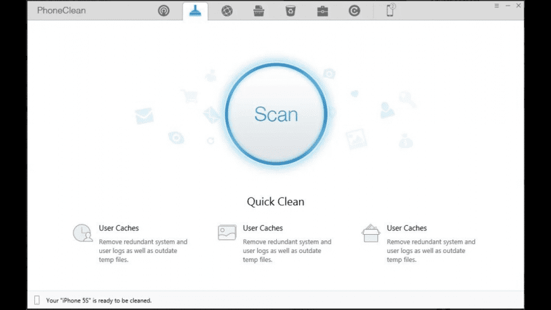Click the User Caches heading beside the picture icon
This screenshot has width=551, height=310.
point(263,228)
